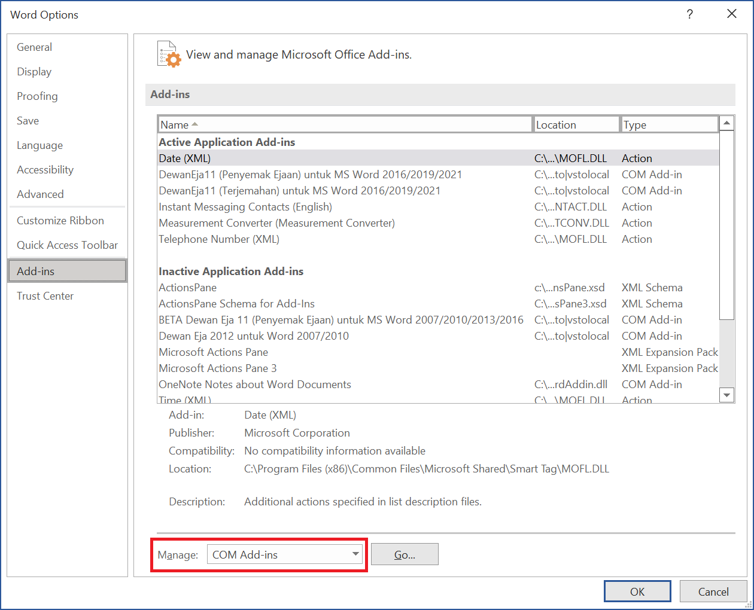Image resolution: width=754 pixels, height=610 pixels.
Task: Open the Proofing options category
Action: 37,96
